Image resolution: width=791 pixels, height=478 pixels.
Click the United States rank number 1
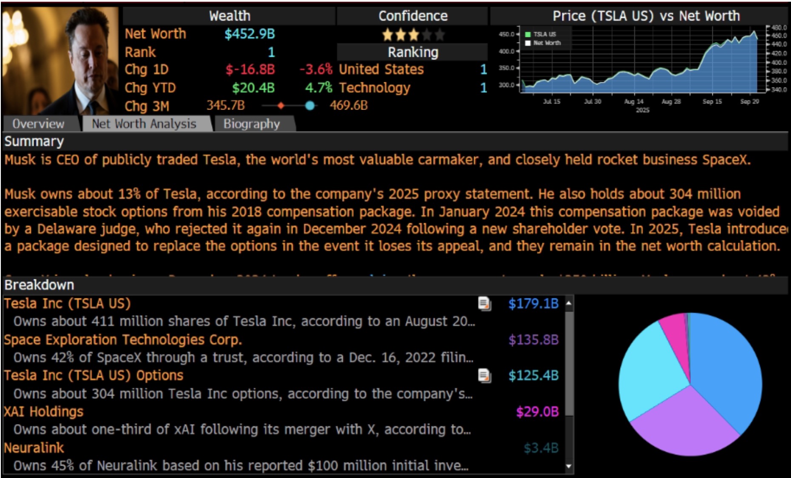483,69
